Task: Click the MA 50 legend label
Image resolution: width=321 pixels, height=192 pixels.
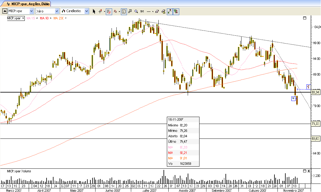Action: coord(44,18)
